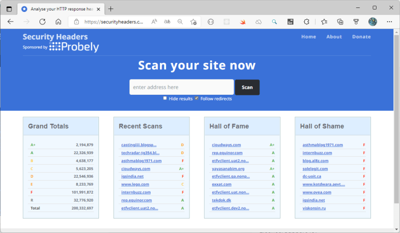The height and width of the screenshot is (233, 400).
Task: Open solelegit.com in Hall of Shame
Action: pyautogui.click(x=315, y=169)
